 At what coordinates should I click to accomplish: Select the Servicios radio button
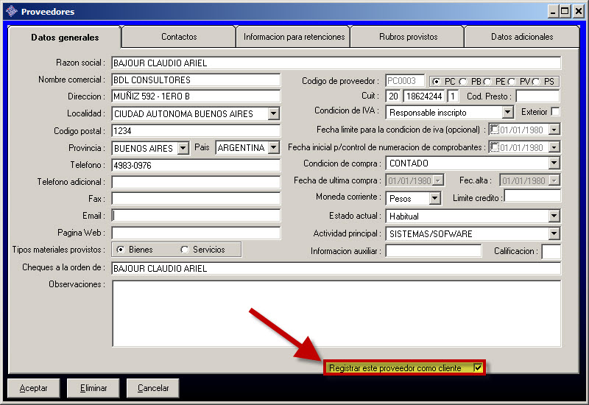coord(185,250)
